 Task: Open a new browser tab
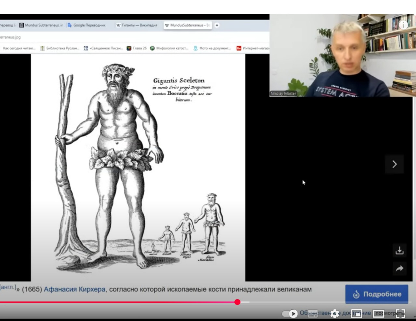tap(217, 25)
